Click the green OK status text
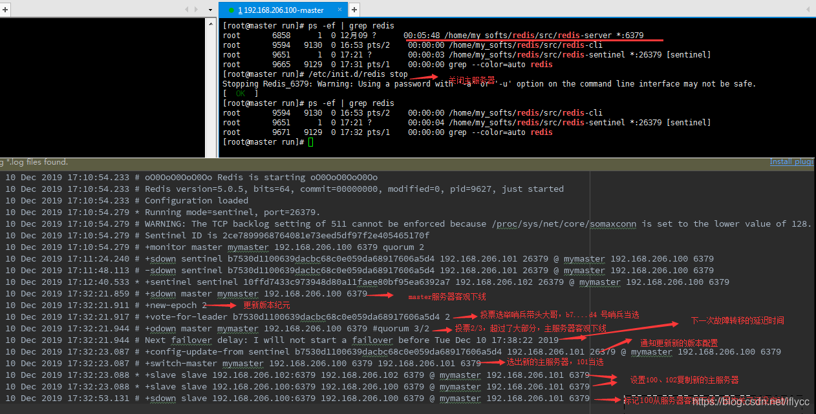This screenshot has width=816, height=414. pyautogui.click(x=241, y=94)
